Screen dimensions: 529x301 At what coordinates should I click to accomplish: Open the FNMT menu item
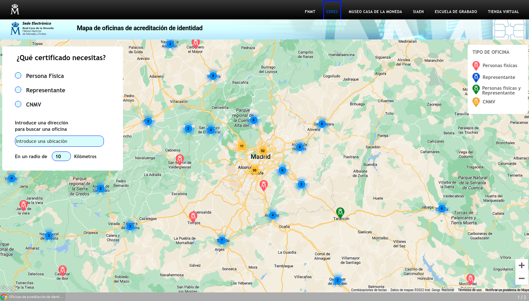click(x=310, y=12)
